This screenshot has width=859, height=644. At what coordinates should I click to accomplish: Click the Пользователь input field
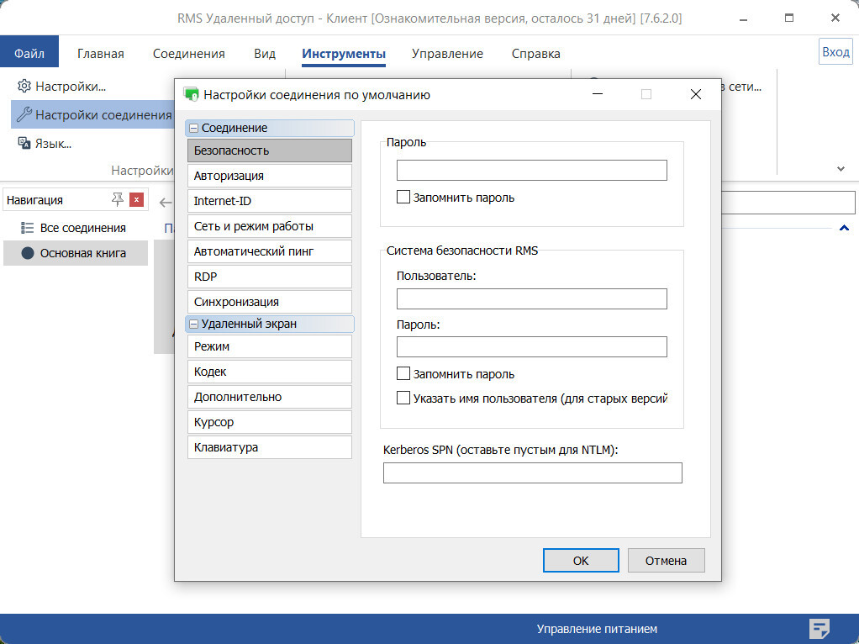coord(531,298)
